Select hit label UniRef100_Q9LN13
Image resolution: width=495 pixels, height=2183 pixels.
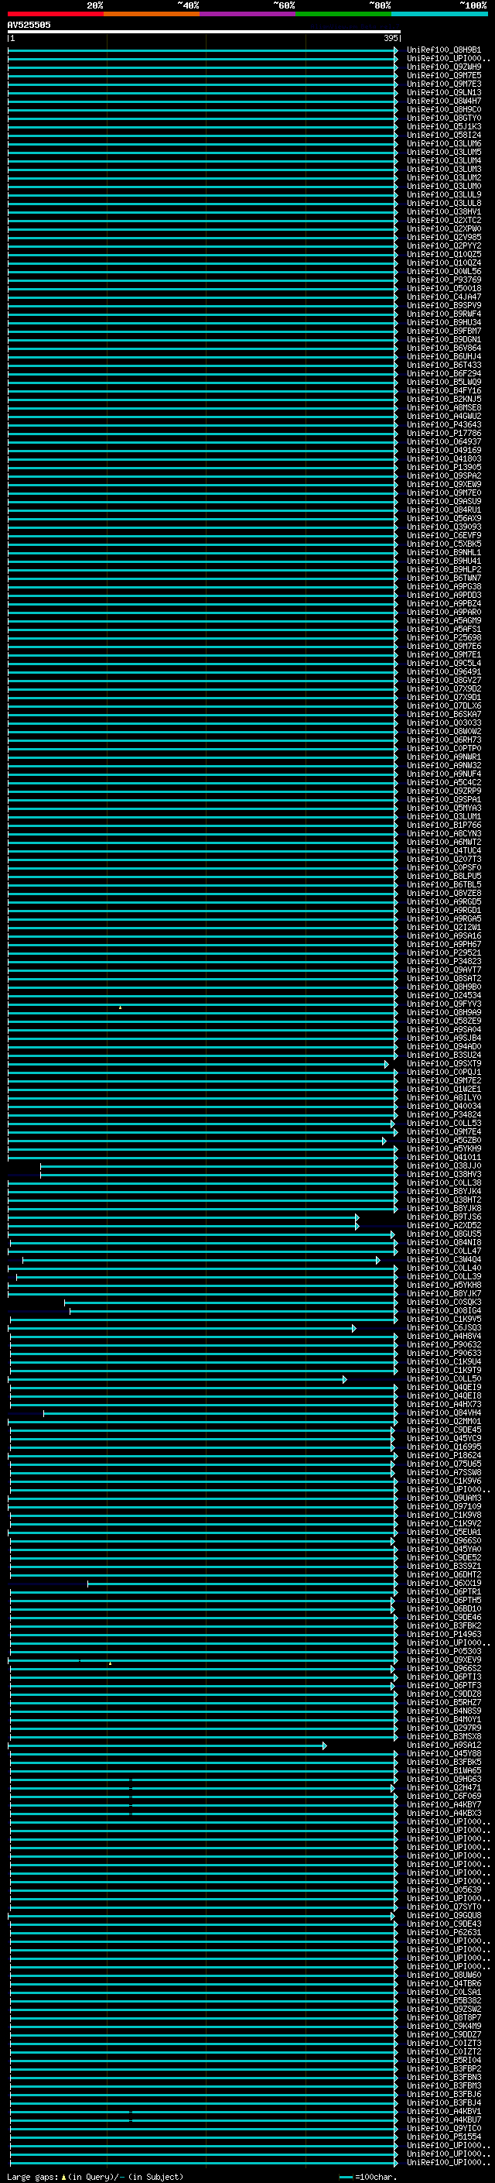(444, 92)
